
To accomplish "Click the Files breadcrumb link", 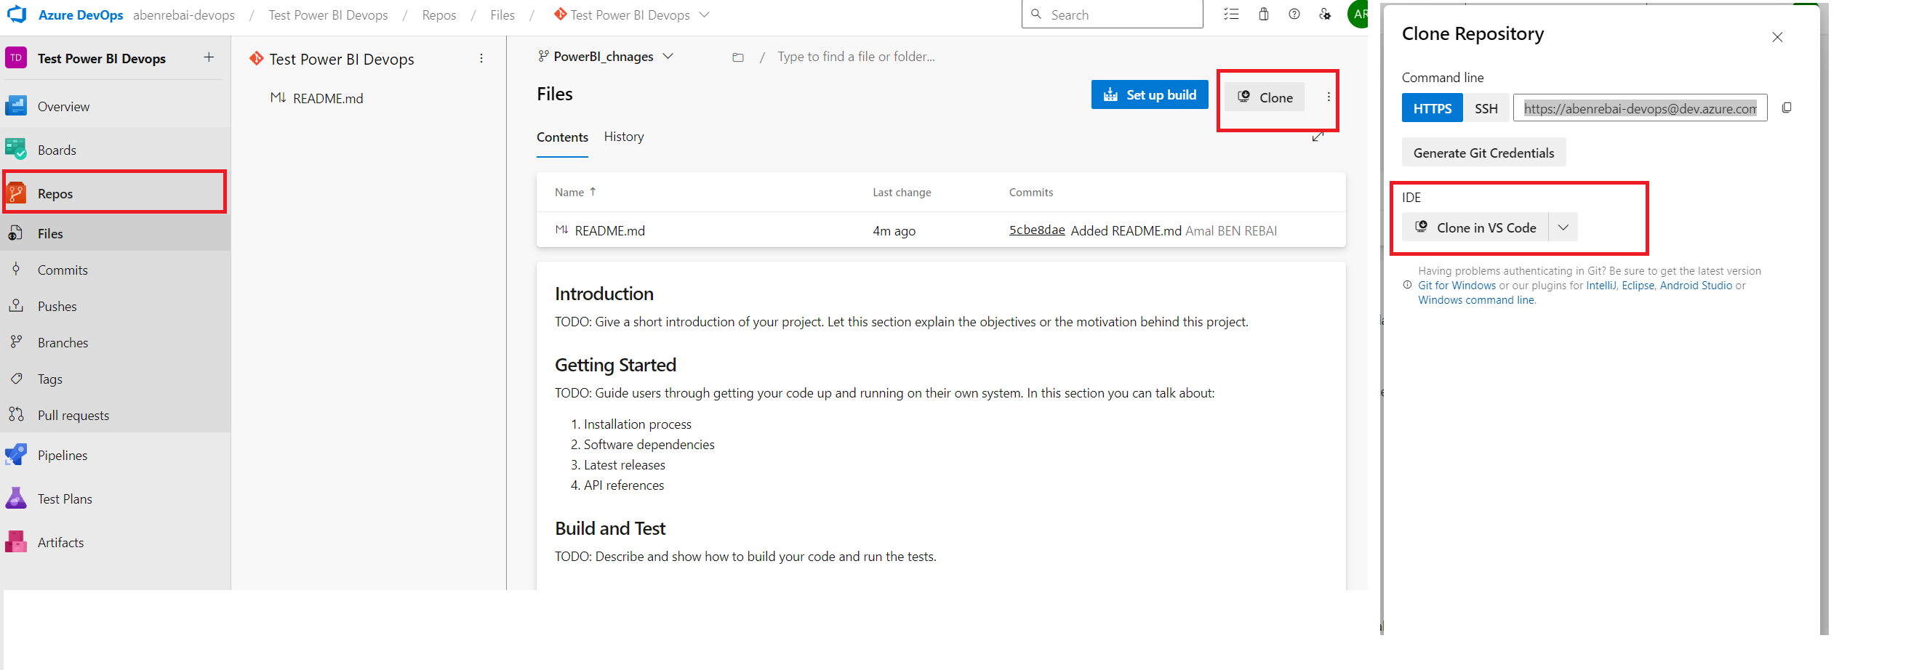I will point(502,15).
